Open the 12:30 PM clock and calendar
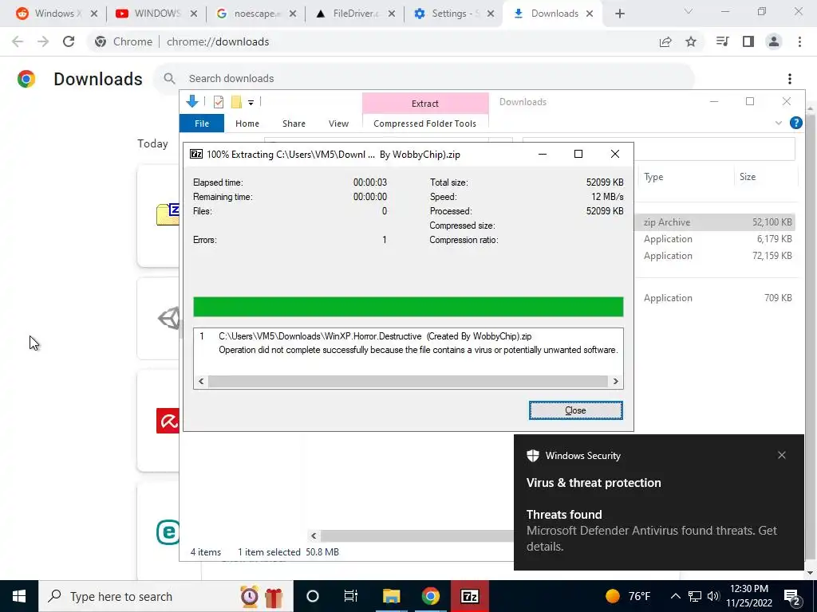 [748, 596]
